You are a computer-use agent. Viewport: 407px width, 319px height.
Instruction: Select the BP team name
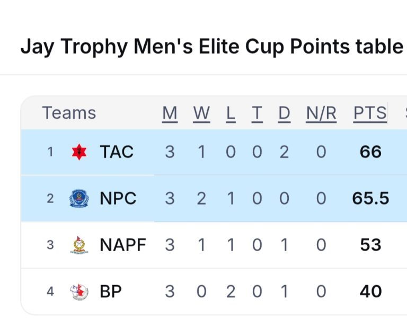(111, 291)
